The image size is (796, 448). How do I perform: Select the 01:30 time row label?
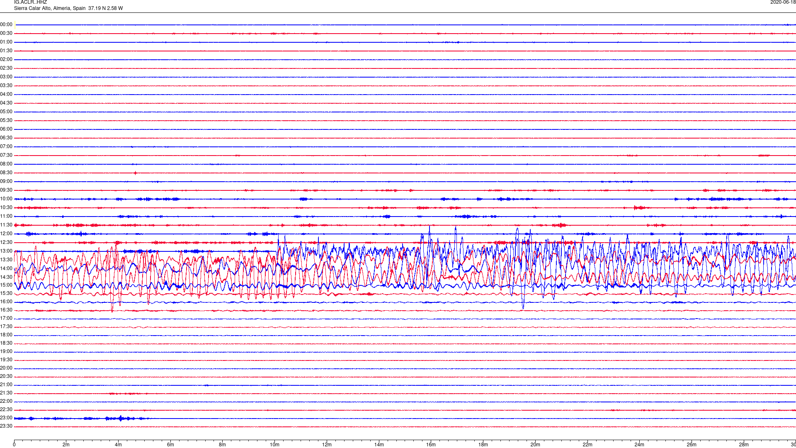click(6, 51)
